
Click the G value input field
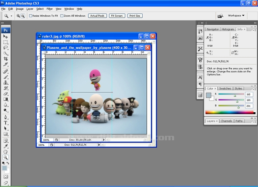249,100
